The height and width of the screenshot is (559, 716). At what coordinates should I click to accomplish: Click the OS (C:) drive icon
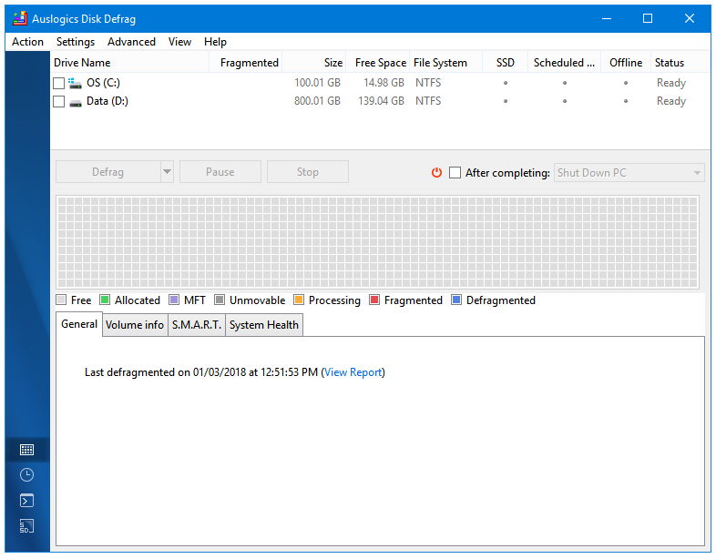(75, 83)
